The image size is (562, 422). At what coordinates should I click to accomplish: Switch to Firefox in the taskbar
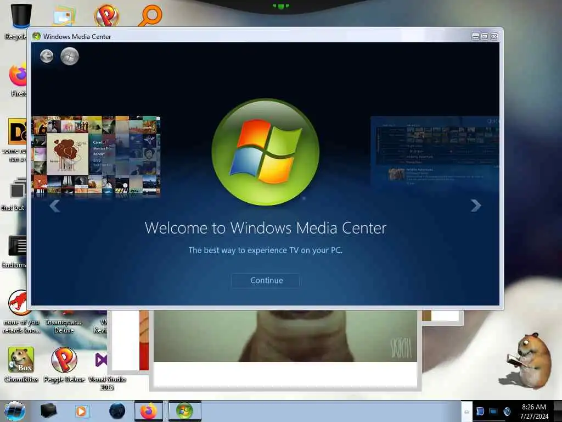(149, 411)
